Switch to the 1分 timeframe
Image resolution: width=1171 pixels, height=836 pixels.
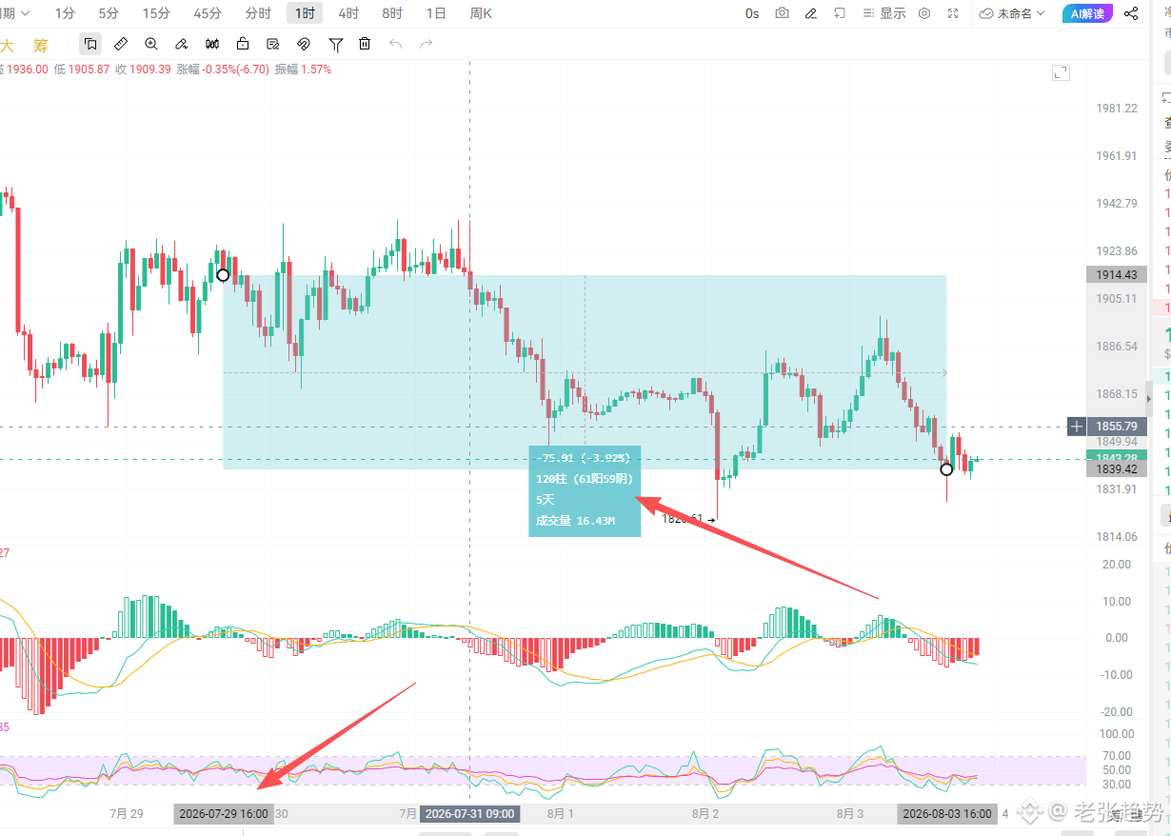pyautogui.click(x=65, y=13)
